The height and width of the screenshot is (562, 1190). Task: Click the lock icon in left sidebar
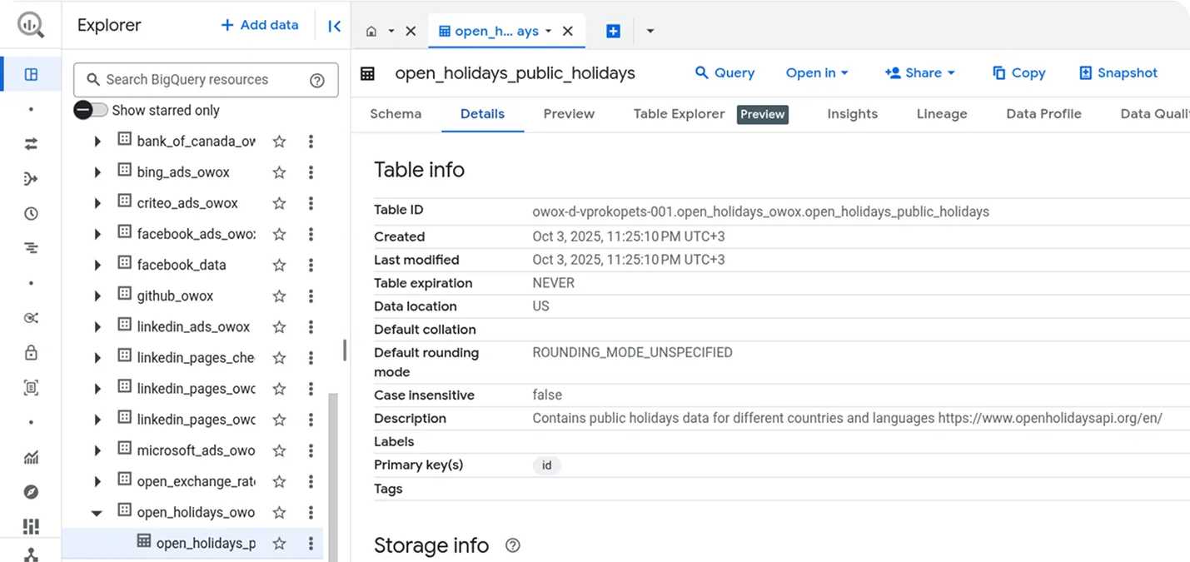31,352
